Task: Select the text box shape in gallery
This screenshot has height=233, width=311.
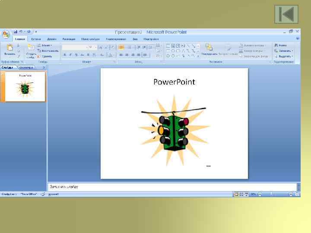Action: pyautogui.click(x=173, y=46)
